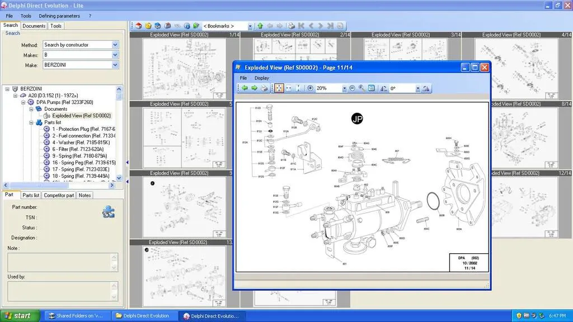The width and height of the screenshot is (573, 322).
Task: Select fit-to-page view mode icon
Action: point(279,88)
